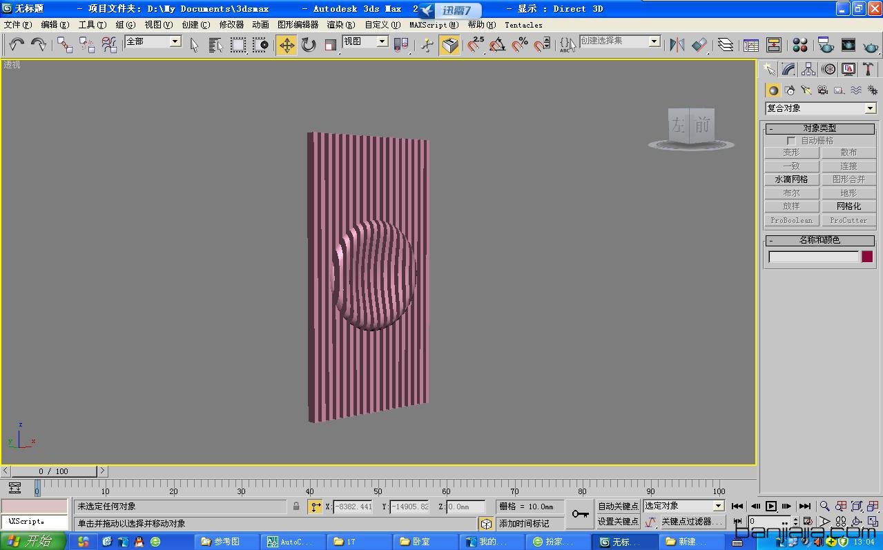Open the Layer Manager icon

click(726, 45)
